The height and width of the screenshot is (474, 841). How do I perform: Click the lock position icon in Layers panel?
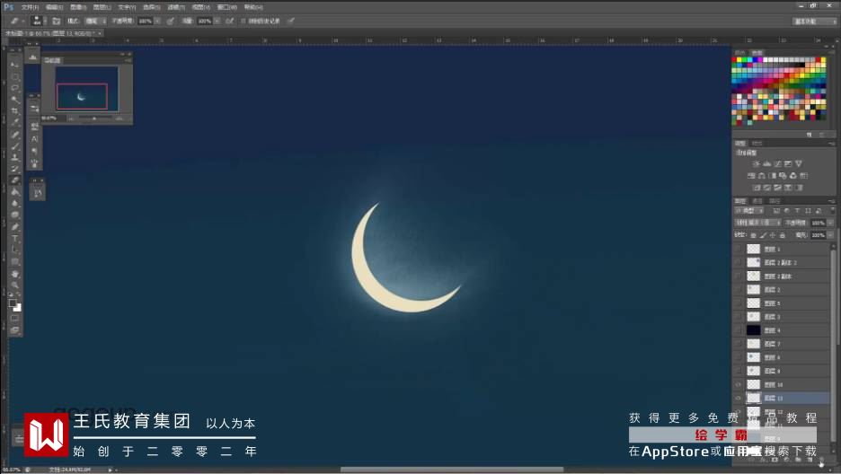click(x=773, y=235)
